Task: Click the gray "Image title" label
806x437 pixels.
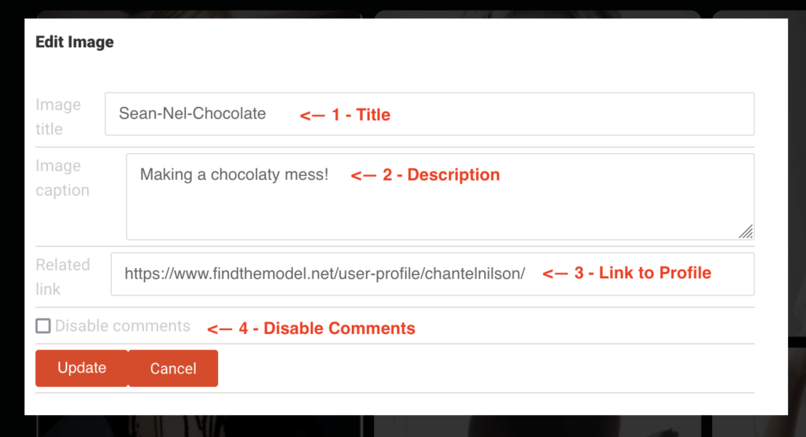Action: (58, 116)
